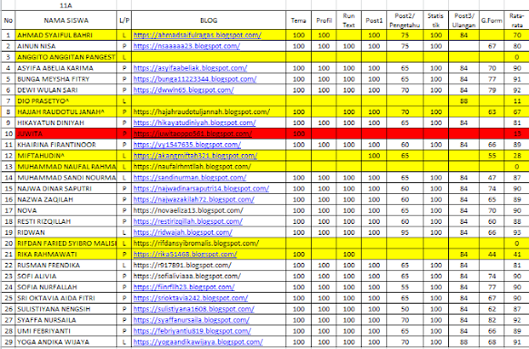
Task: Open ahmadsaifulragas.blogspot.com link
Action: tap(197, 35)
